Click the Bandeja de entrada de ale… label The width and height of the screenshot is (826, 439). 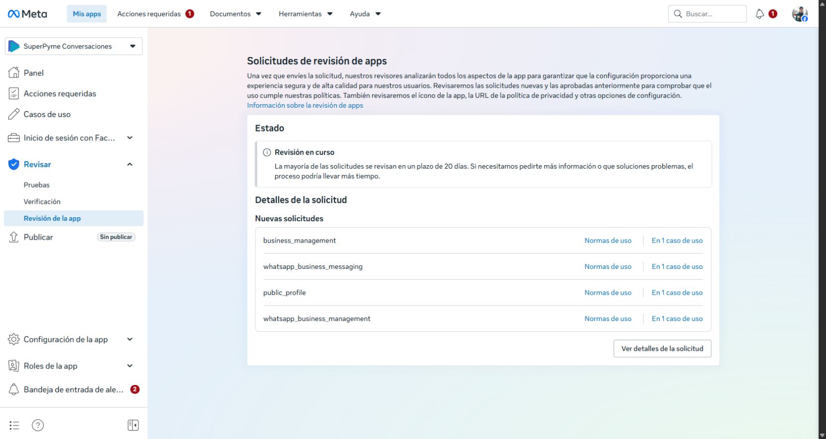[x=73, y=389]
